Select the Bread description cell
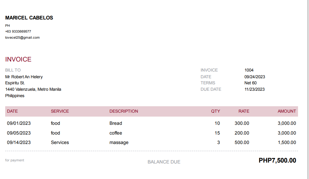Viewport: 309px width, 179px height. [116, 123]
